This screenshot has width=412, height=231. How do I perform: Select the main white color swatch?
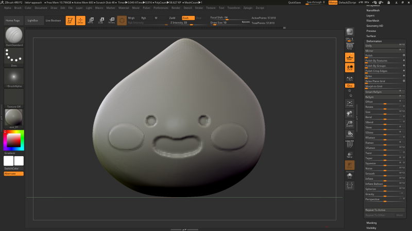(x=8, y=161)
